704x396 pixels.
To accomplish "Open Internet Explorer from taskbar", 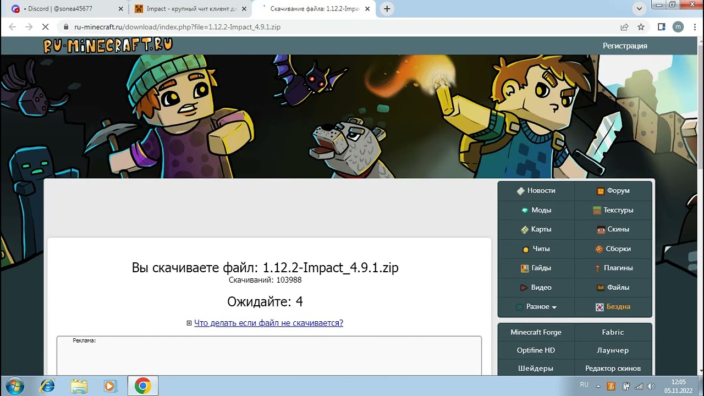I will (48, 386).
